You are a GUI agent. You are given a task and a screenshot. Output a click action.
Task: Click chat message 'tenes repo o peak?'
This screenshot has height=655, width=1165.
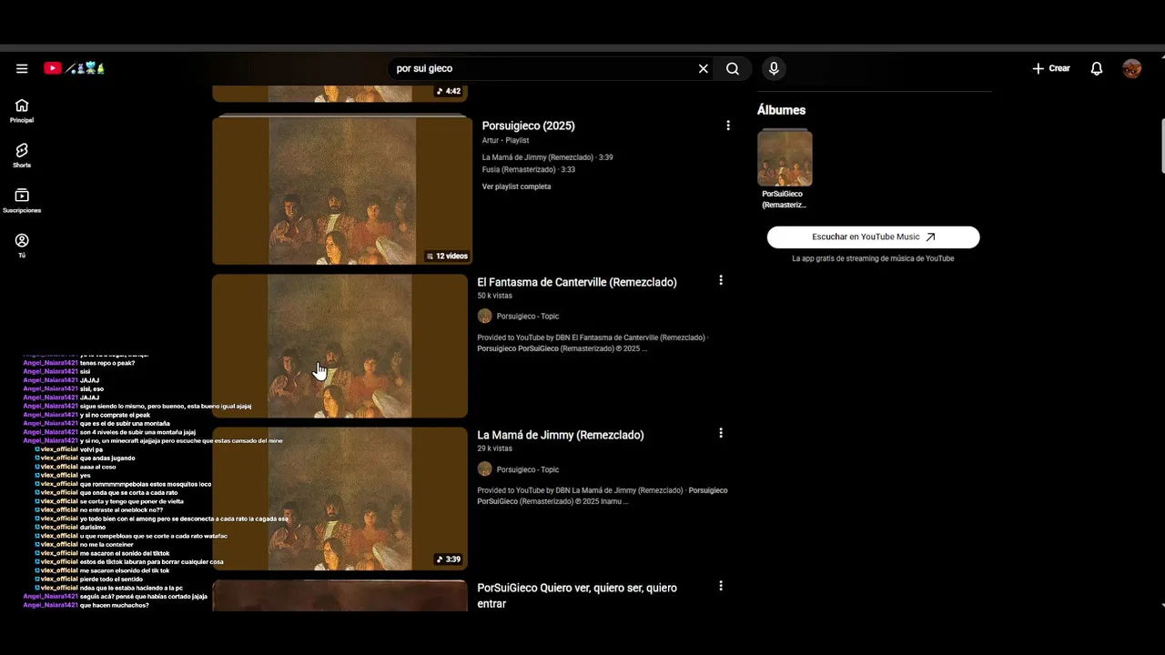coord(107,363)
